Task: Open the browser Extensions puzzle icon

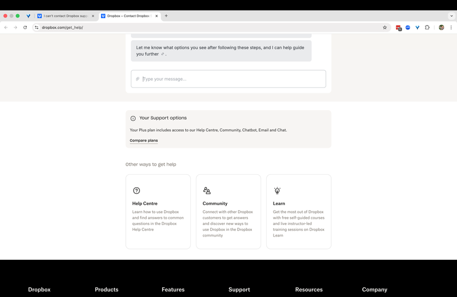Action: pyautogui.click(x=427, y=27)
